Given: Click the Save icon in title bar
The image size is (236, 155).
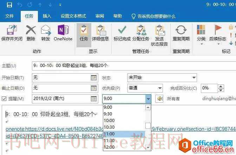Looking at the screenshot, I should (9, 5).
